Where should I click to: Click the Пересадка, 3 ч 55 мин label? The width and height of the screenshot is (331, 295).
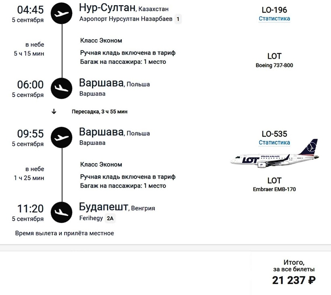click(x=100, y=112)
